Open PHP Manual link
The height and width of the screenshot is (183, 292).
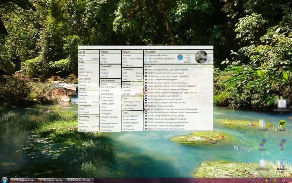point(84,112)
